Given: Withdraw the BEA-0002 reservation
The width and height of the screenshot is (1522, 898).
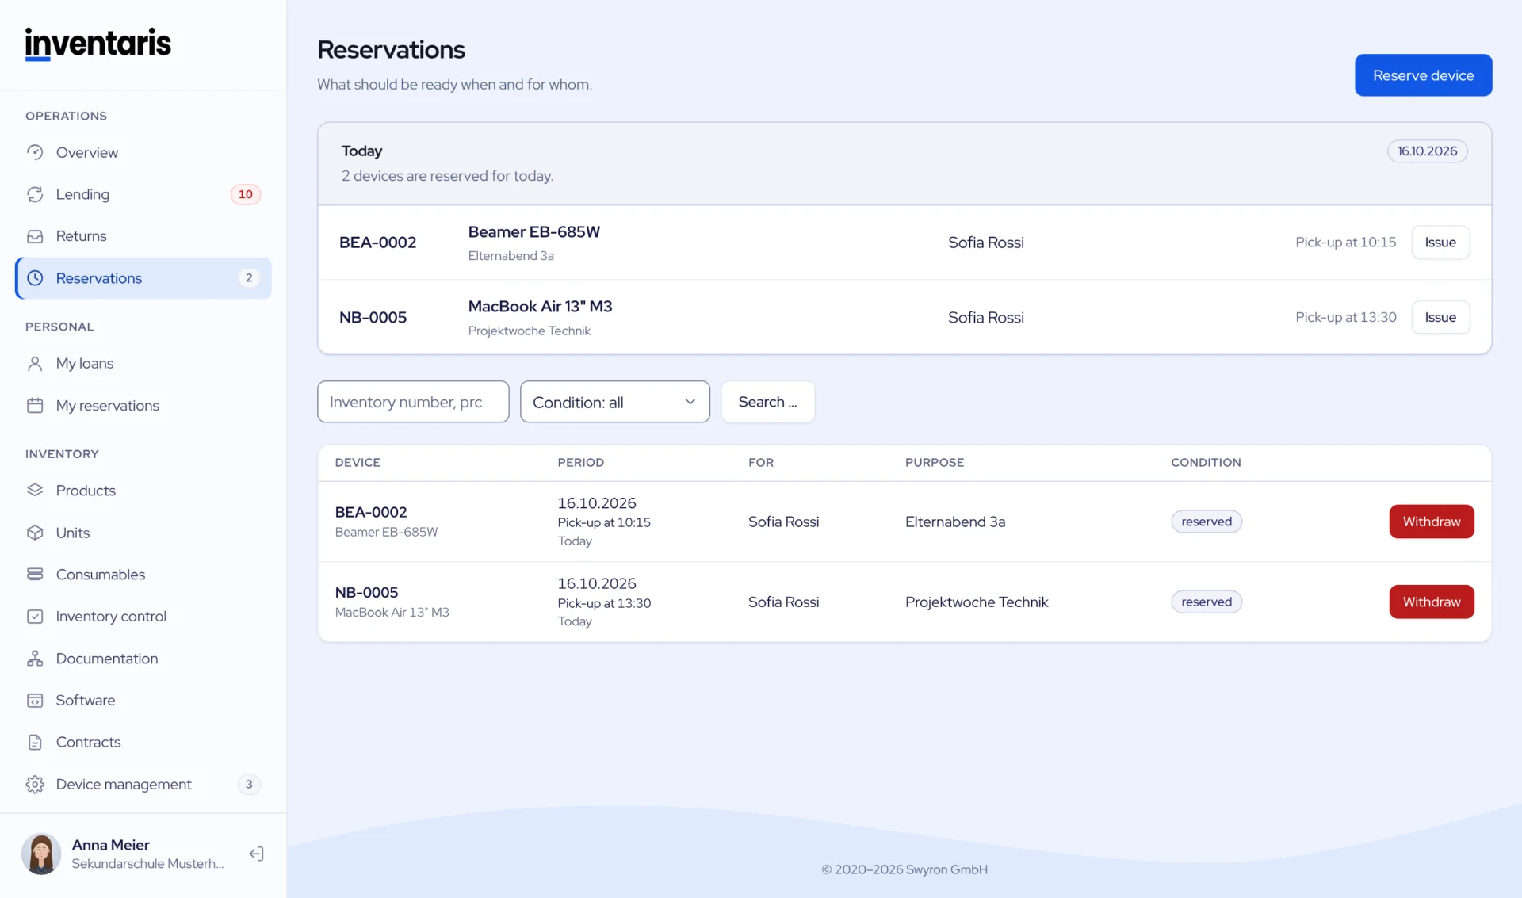Looking at the screenshot, I should pos(1431,522).
